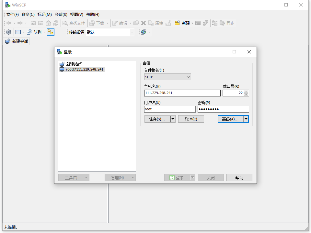Click the 下载 download toolbar button
311x233 pixels.
97,23
